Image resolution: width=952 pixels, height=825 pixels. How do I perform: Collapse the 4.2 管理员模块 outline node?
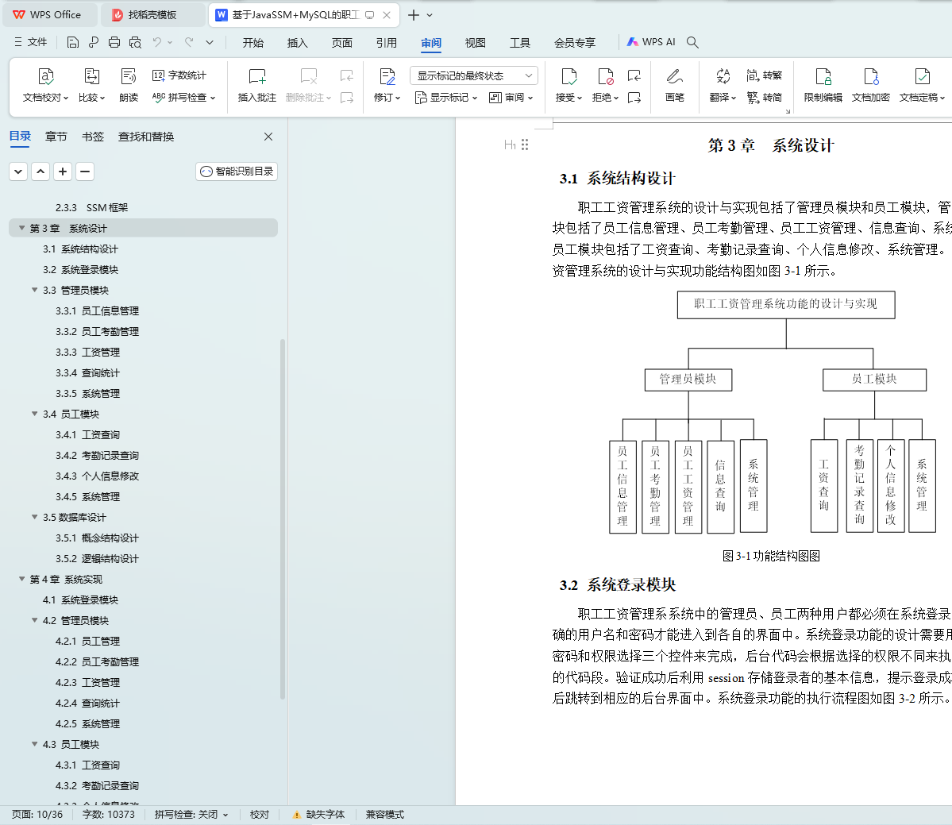35,620
